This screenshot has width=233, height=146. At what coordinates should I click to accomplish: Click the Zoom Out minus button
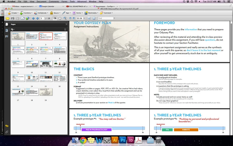coord(70,18)
